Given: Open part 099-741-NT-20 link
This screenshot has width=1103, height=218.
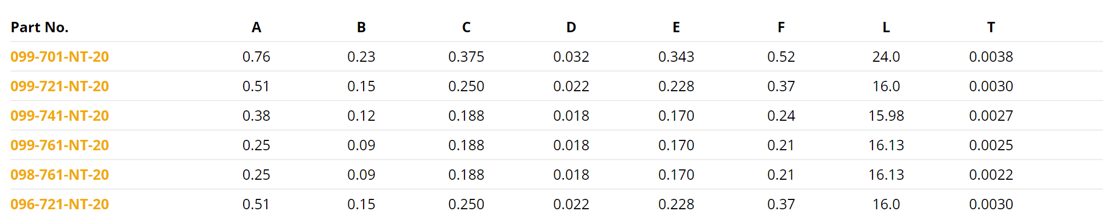Looking at the screenshot, I should [x=60, y=116].
